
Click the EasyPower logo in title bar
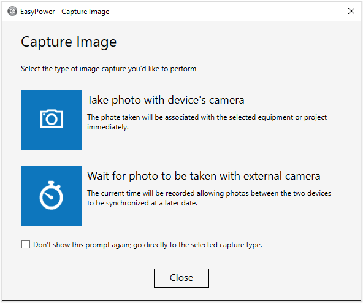click(x=12, y=12)
